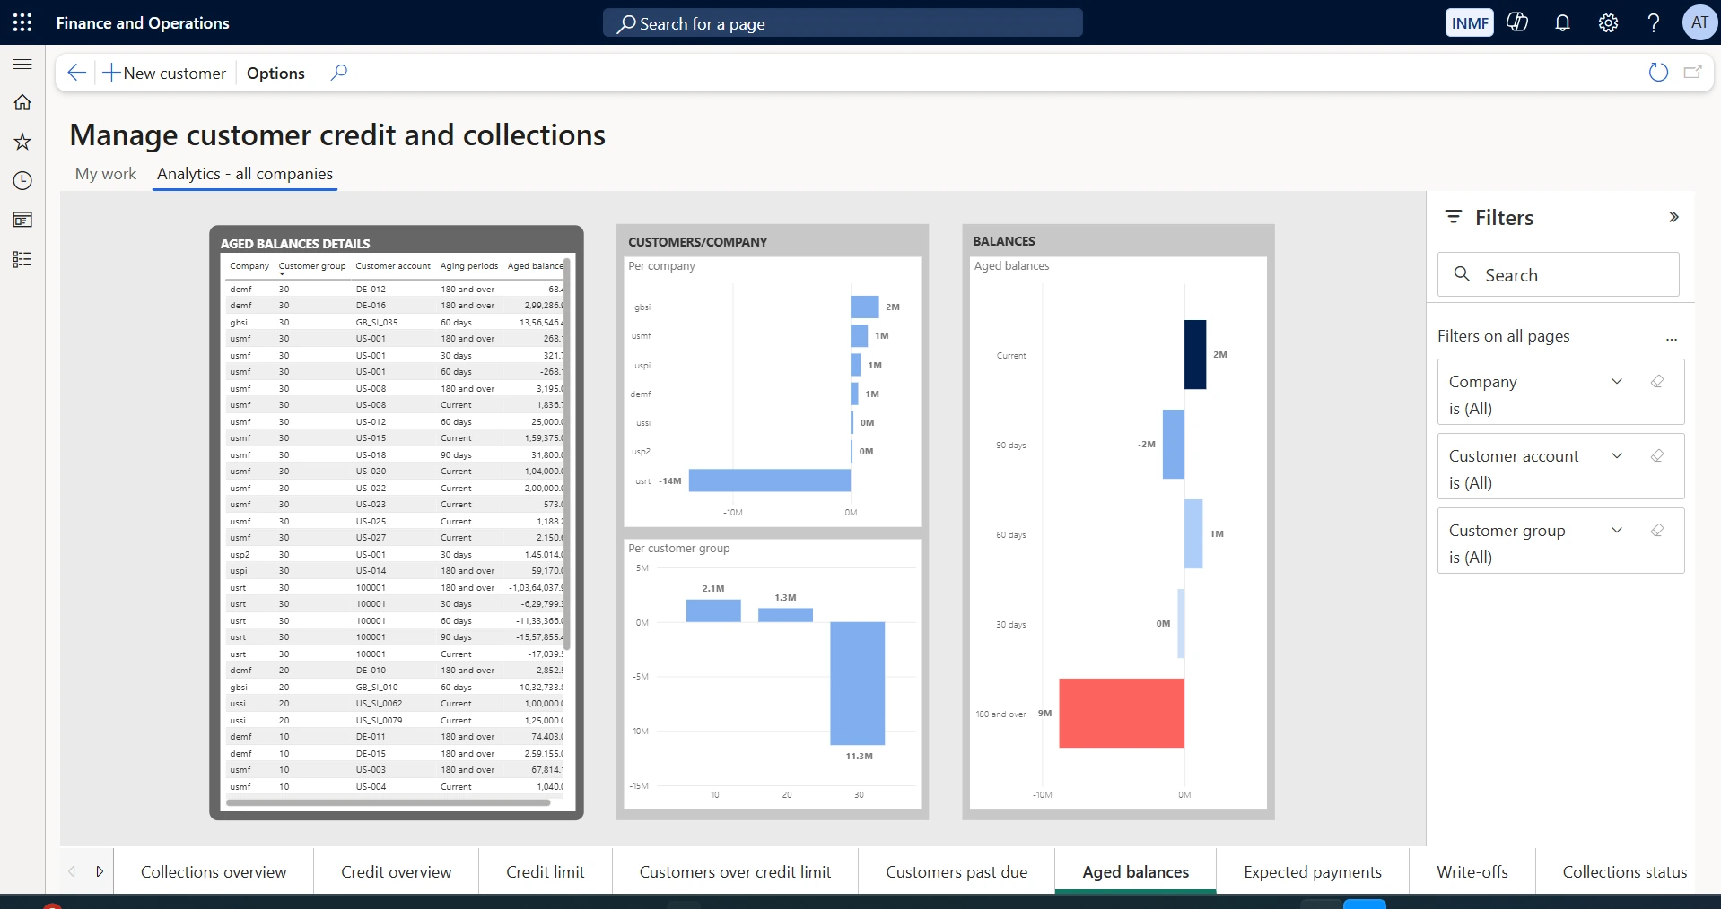
Task: Open the Options menu
Action: coord(275,73)
